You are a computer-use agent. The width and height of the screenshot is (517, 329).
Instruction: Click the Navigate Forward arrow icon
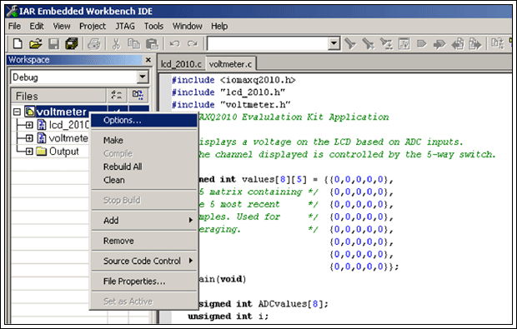click(x=439, y=43)
